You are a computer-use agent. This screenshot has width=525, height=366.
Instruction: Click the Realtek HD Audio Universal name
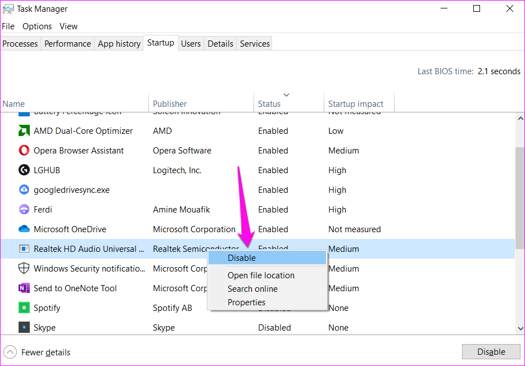(89, 249)
